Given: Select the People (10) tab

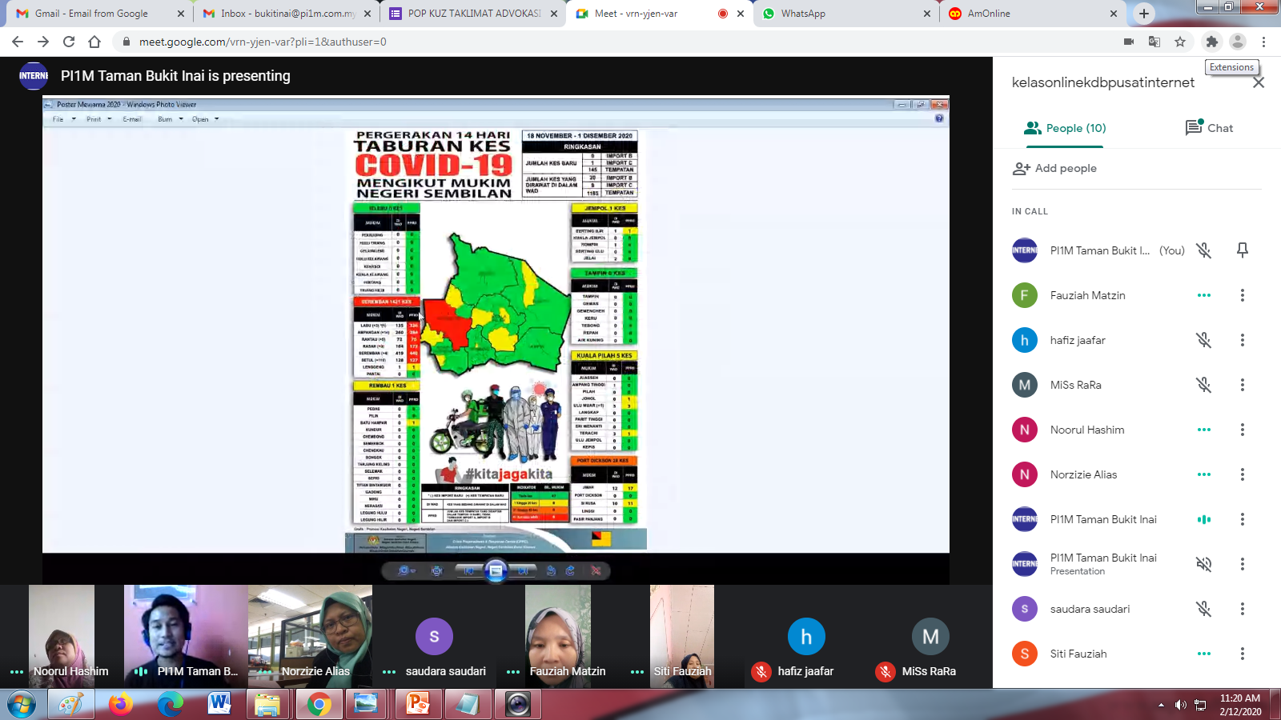Looking at the screenshot, I should pos(1065,128).
